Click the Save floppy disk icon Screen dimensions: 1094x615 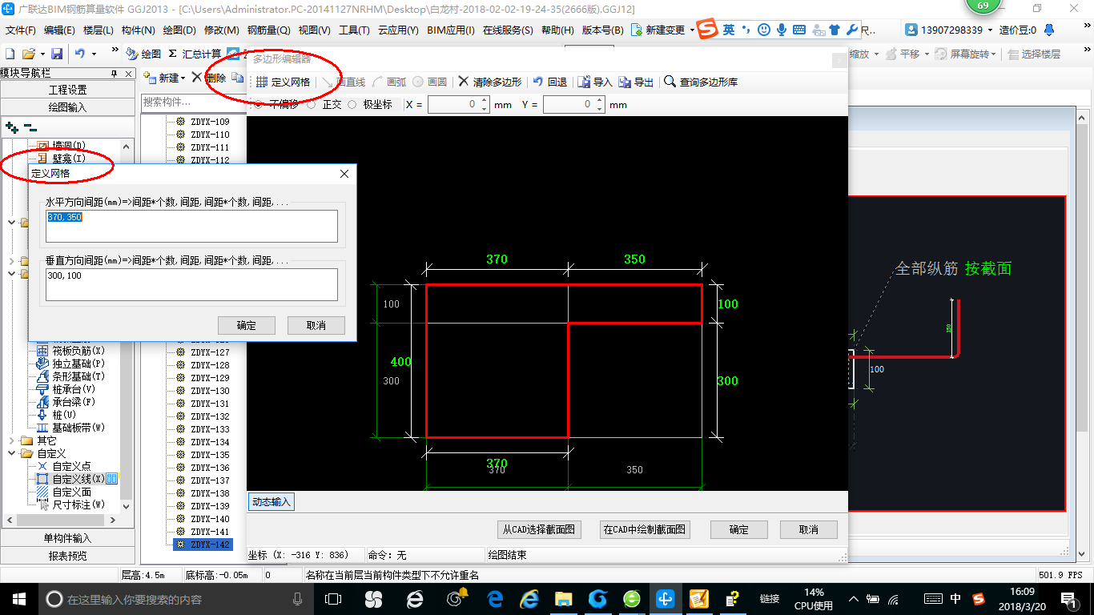[x=57, y=54]
